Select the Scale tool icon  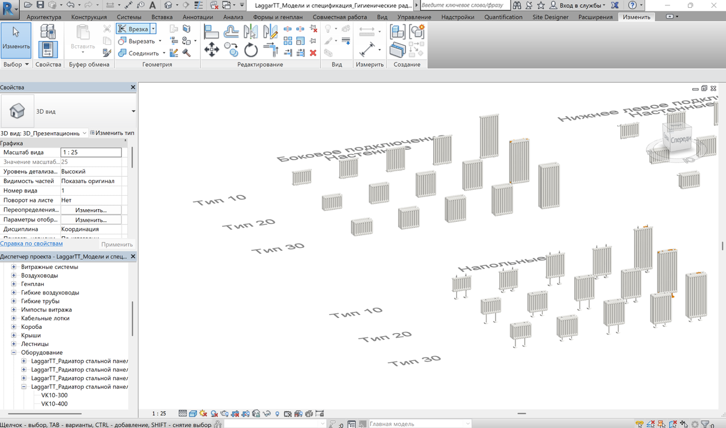(299, 41)
